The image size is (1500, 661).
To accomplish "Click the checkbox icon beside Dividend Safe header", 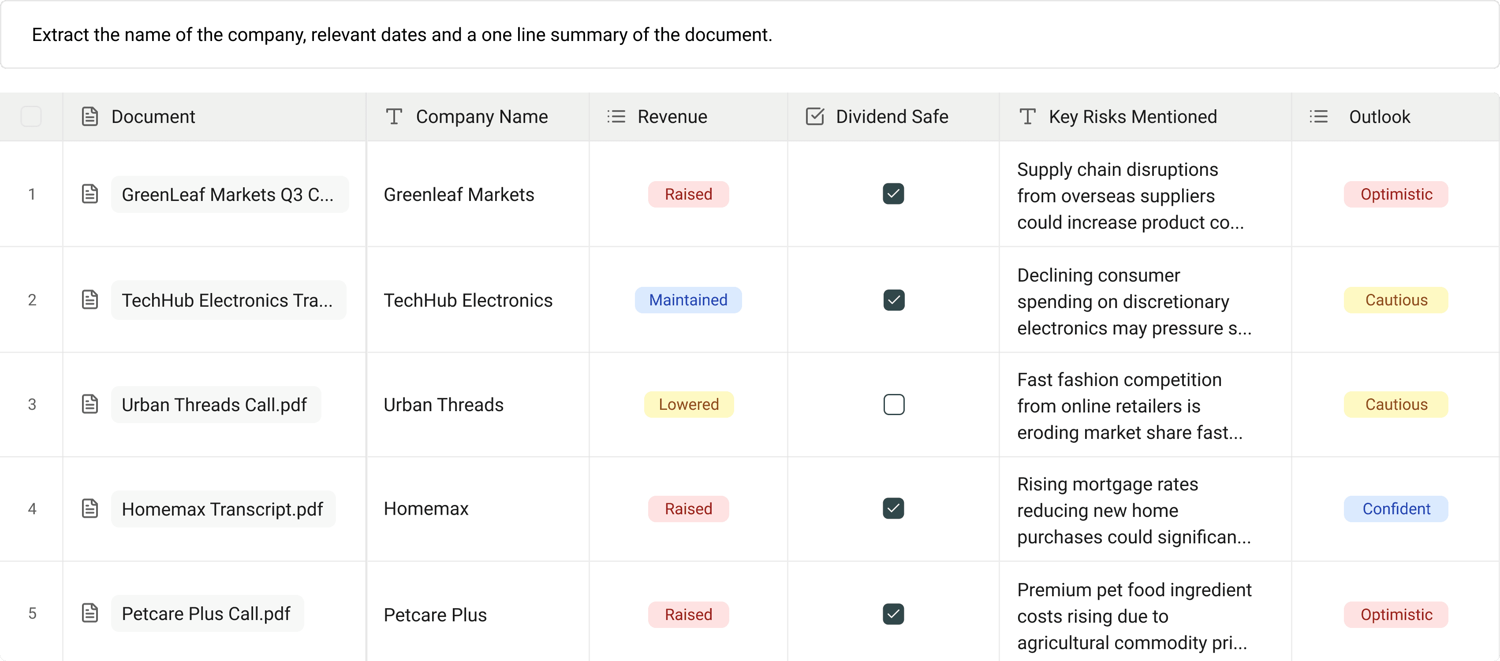I will [815, 116].
